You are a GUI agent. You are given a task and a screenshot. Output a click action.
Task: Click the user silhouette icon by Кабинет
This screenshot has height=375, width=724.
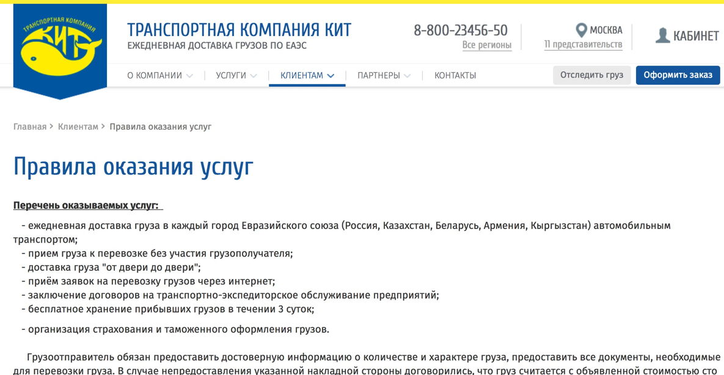pyautogui.click(x=662, y=35)
